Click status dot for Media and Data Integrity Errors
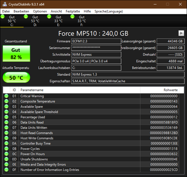This screenshot has width=187, height=177. point(6,164)
